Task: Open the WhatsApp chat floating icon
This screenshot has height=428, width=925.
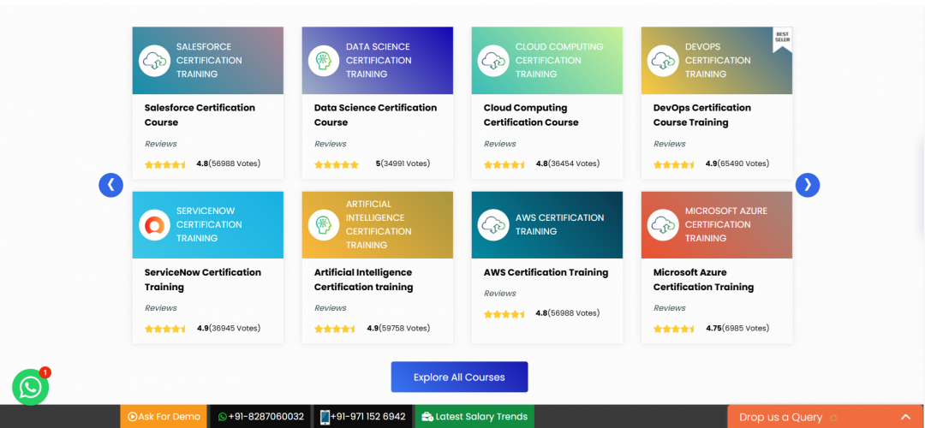Action: [x=30, y=387]
